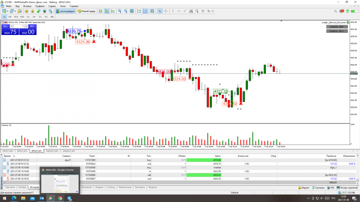Viewport: 360px width, 202px height.
Task: Switch to the Торговля tab
Action: coord(10,187)
